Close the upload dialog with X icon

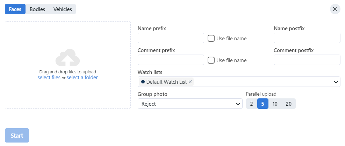pos(335,9)
